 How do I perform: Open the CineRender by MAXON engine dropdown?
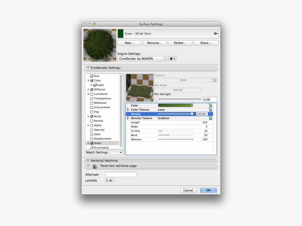coord(141,58)
